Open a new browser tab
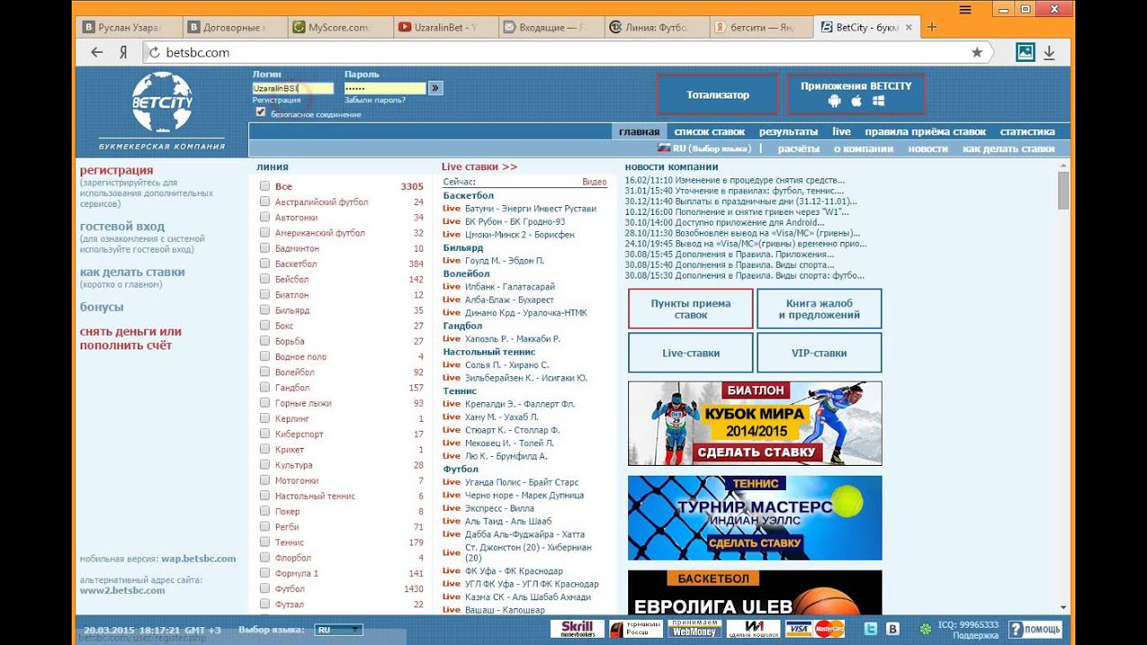This screenshot has width=1147, height=645. pos(932,27)
